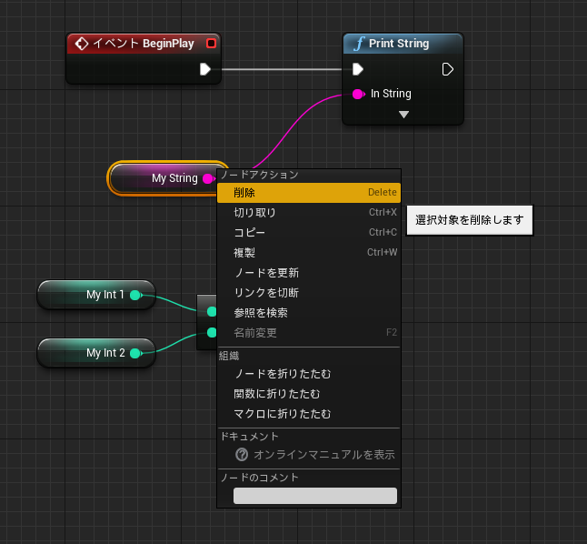Choose 切り取り (Cut) menu entry
The width and height of the screenshot is (587, 544).
pos(309,213)
